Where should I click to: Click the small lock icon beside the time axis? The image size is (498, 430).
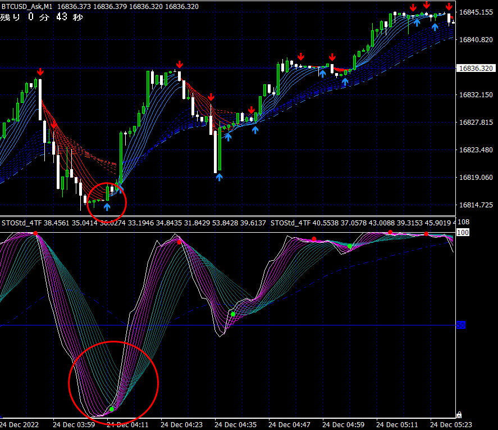459,415
